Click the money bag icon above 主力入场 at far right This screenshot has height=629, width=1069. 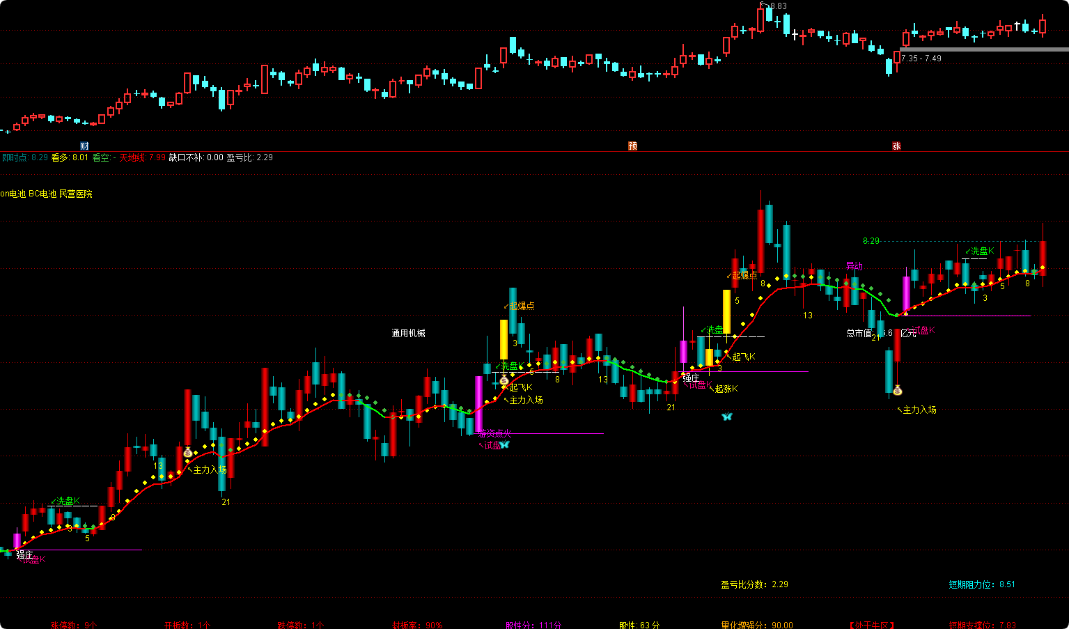(x=898, y=390)
